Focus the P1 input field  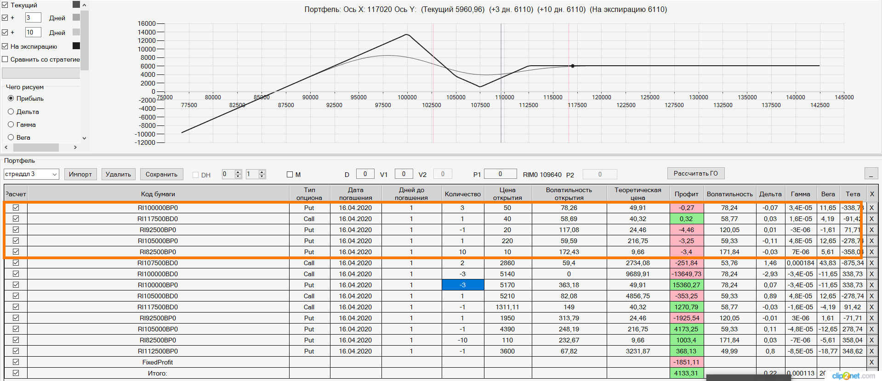click(500, 174)
